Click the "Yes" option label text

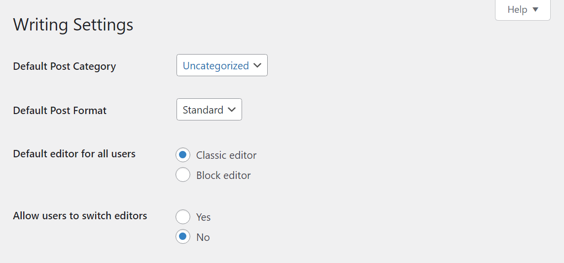tap(203, 217)
